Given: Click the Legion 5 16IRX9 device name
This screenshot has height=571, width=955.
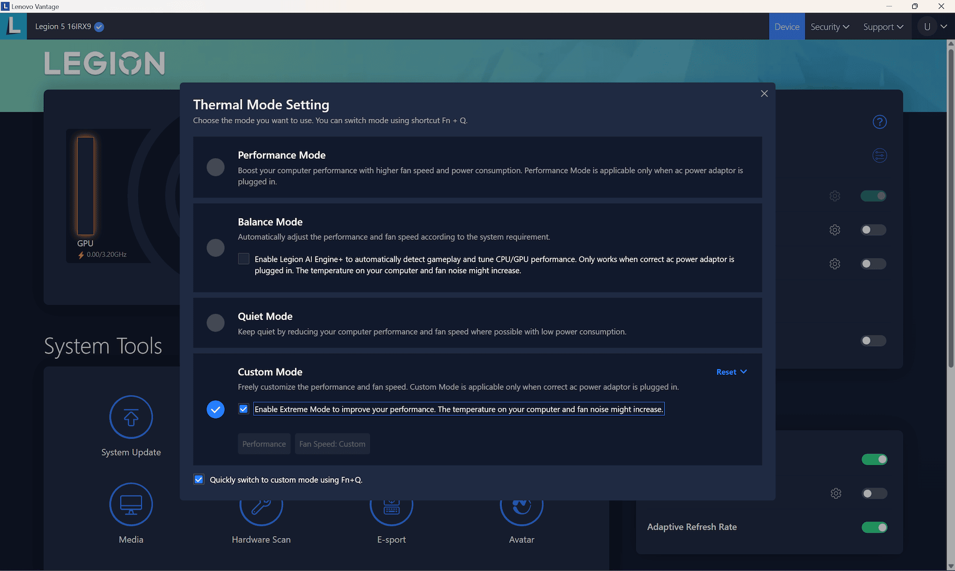Looking at the screenshot, I should pyautogui.click(x=63, y=26).
